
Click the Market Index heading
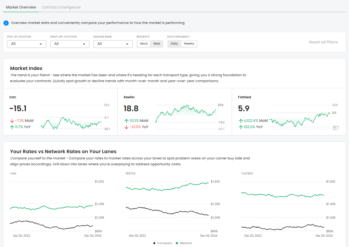click(26, 68)
